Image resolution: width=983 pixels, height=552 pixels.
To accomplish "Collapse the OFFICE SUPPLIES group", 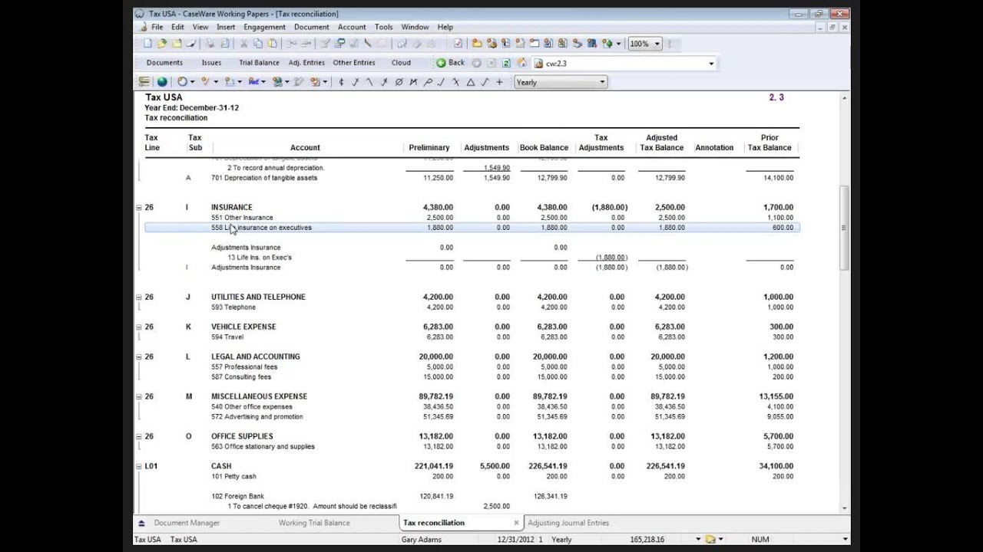I will point(139,436).
